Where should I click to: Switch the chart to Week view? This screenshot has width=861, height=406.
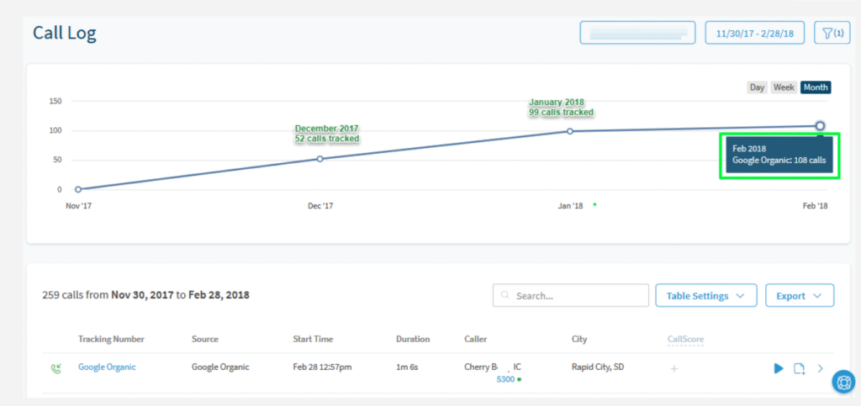pyautogui.click(x=784, y=87)
